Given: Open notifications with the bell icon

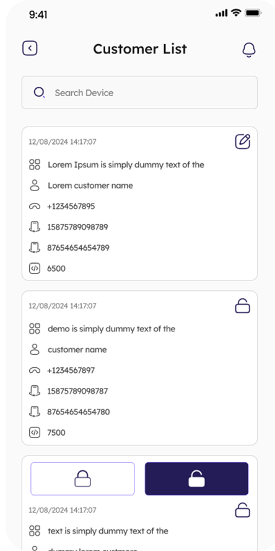Looking at the screenshot, I should pyautogui.click(x=249, y=50).
